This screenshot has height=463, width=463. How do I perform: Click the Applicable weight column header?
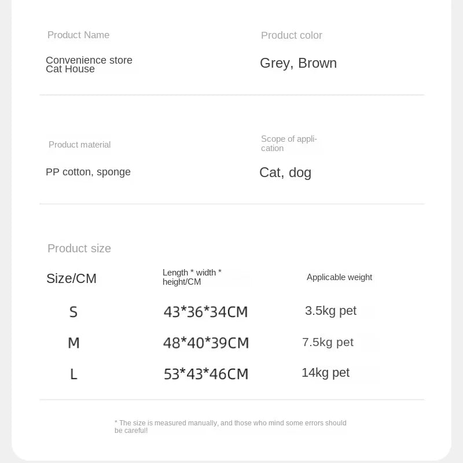click(x=339, y=277)
